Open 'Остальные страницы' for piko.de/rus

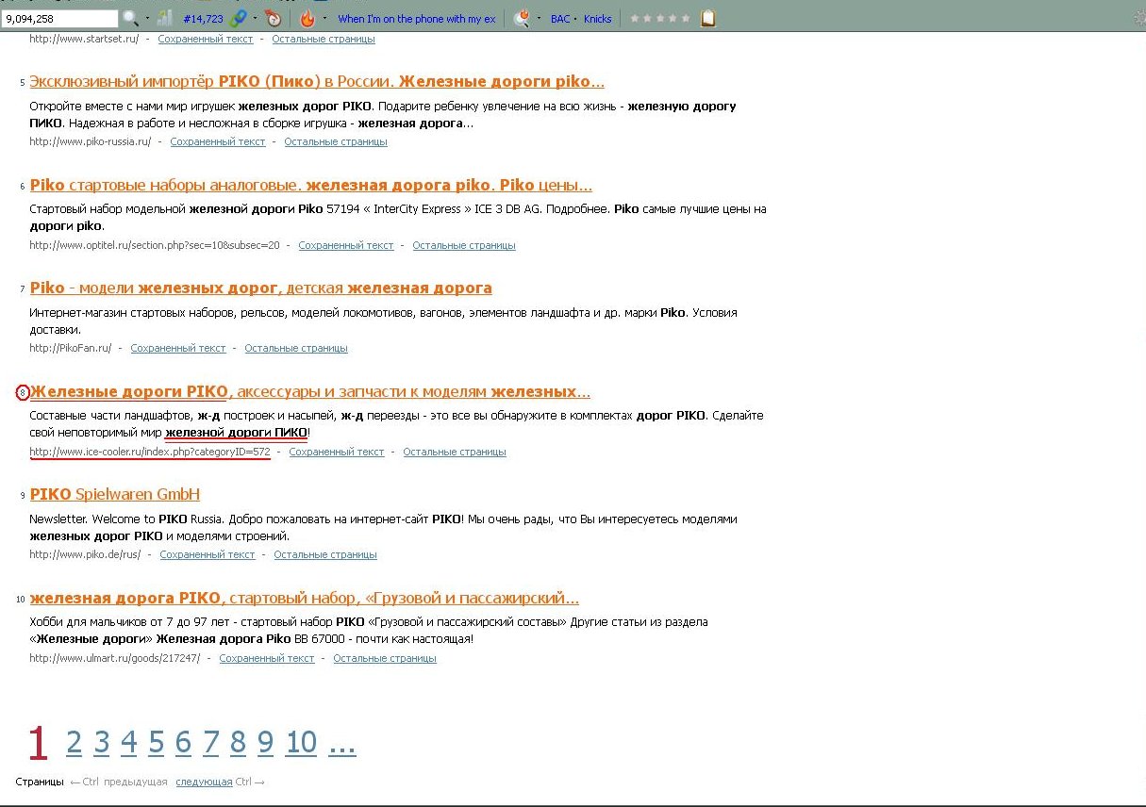point(325,555)
